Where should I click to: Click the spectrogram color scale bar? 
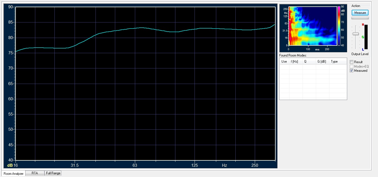pyautogui.click(x=339, y=26)
